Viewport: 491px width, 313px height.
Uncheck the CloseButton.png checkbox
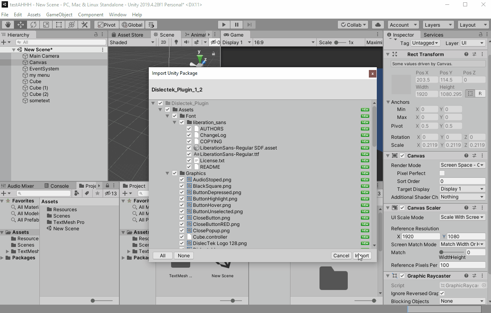[x=182, y=218]
